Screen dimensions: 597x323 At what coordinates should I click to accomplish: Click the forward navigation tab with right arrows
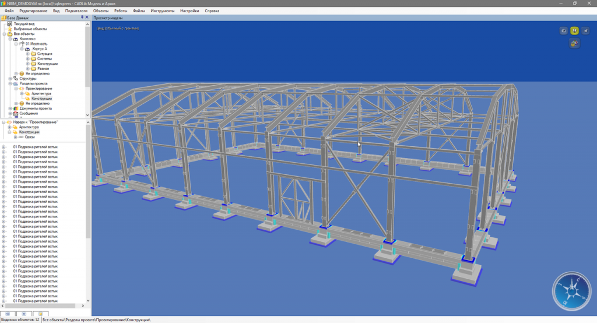click(x=24, y=314)
